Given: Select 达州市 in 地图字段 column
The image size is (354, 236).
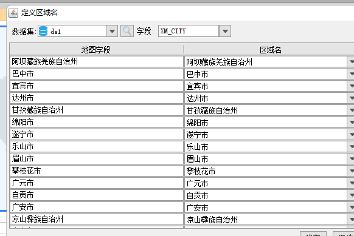Looking at the screenshot, I should click(x=97, y=98).
